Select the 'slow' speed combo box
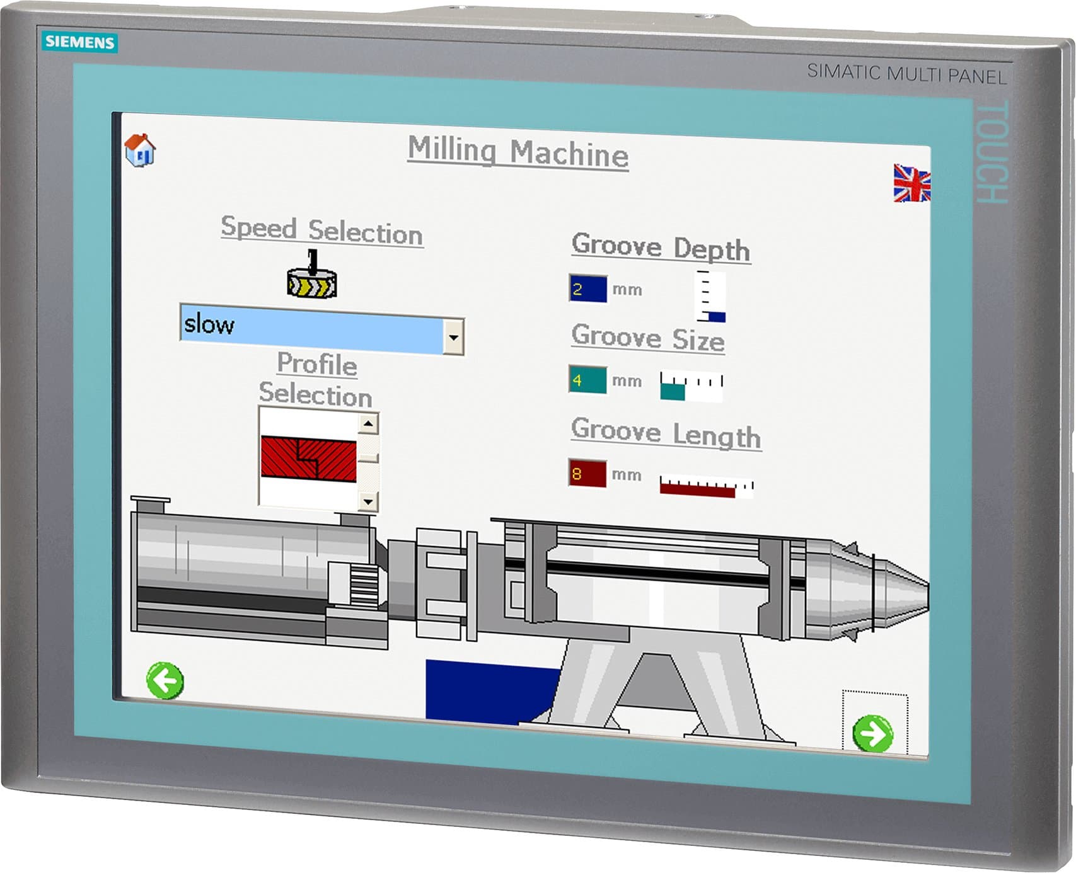 tap(321, 329)
